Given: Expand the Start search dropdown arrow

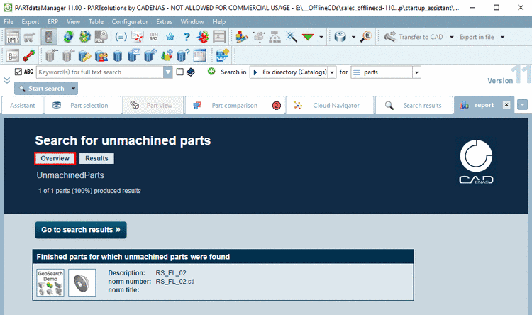Looking at the screenshot, I should click(x=73, y=89).
